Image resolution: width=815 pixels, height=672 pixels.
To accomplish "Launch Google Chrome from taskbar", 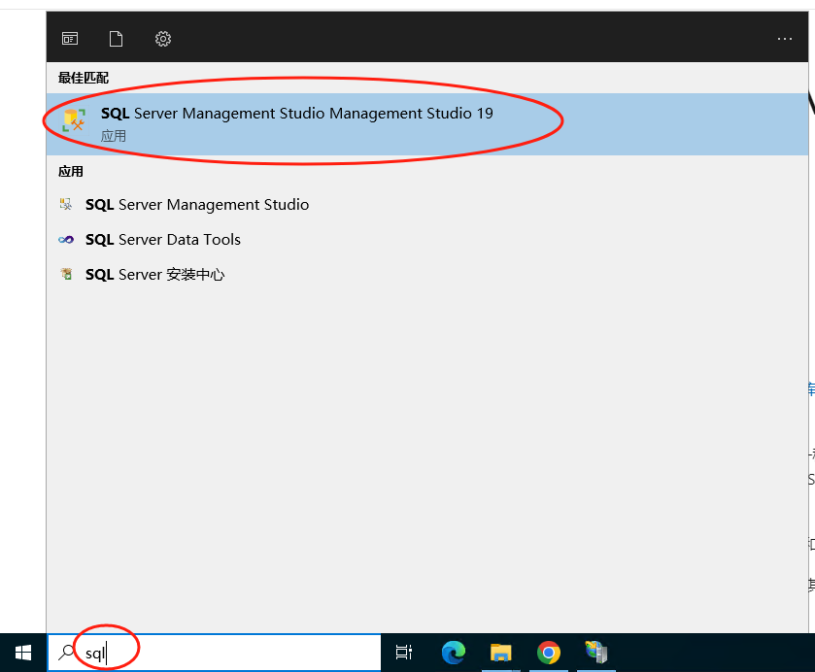I will point(549,653).
